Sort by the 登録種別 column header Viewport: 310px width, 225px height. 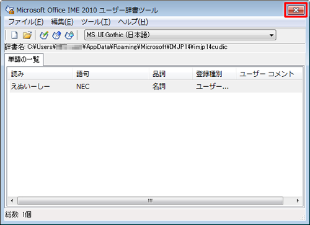[x=215, y=74]
